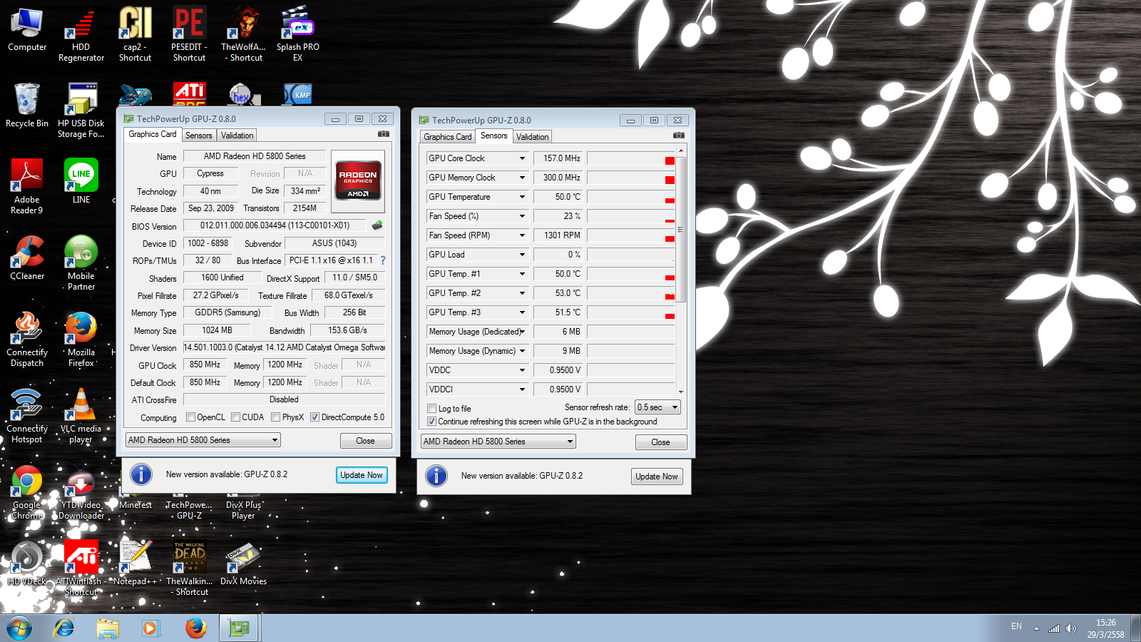Open the Sensor refresh rate dropdown
Image resolution: width=1141 pixels, height=642 pixels.
coord(658,407)
